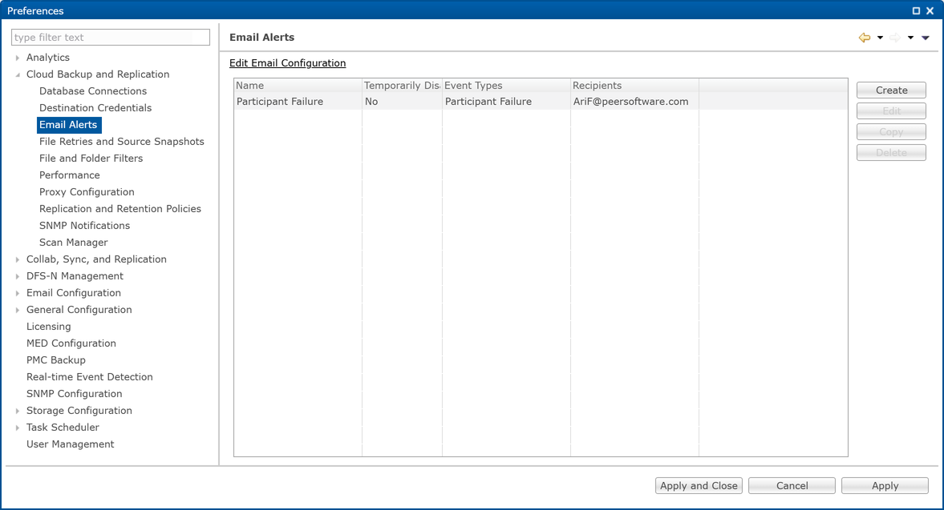Select DFS-N Management item
Image resolution: width=944 pixels, height=510 pixels.
75,276
